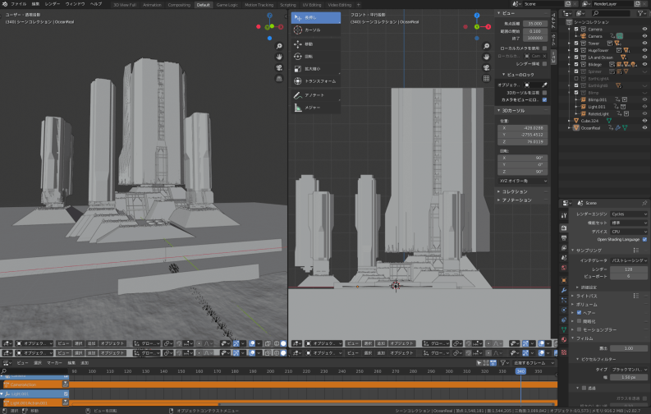The image size is (651, 414).
Task: Click the 焦点距離 focal length slider field
Action: coord(535,24)
